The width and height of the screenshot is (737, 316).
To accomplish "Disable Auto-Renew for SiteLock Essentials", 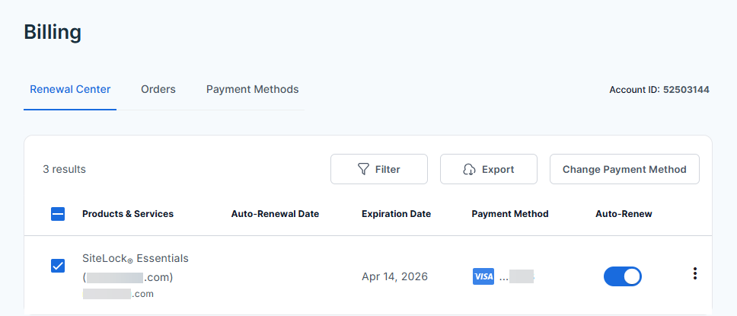I will pos(623,276).
